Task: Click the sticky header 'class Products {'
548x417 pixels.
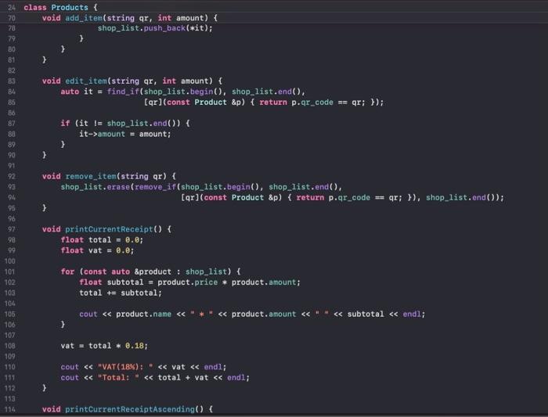Action: [x=60, y=7]
